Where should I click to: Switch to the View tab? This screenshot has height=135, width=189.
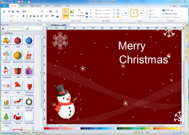47,6
